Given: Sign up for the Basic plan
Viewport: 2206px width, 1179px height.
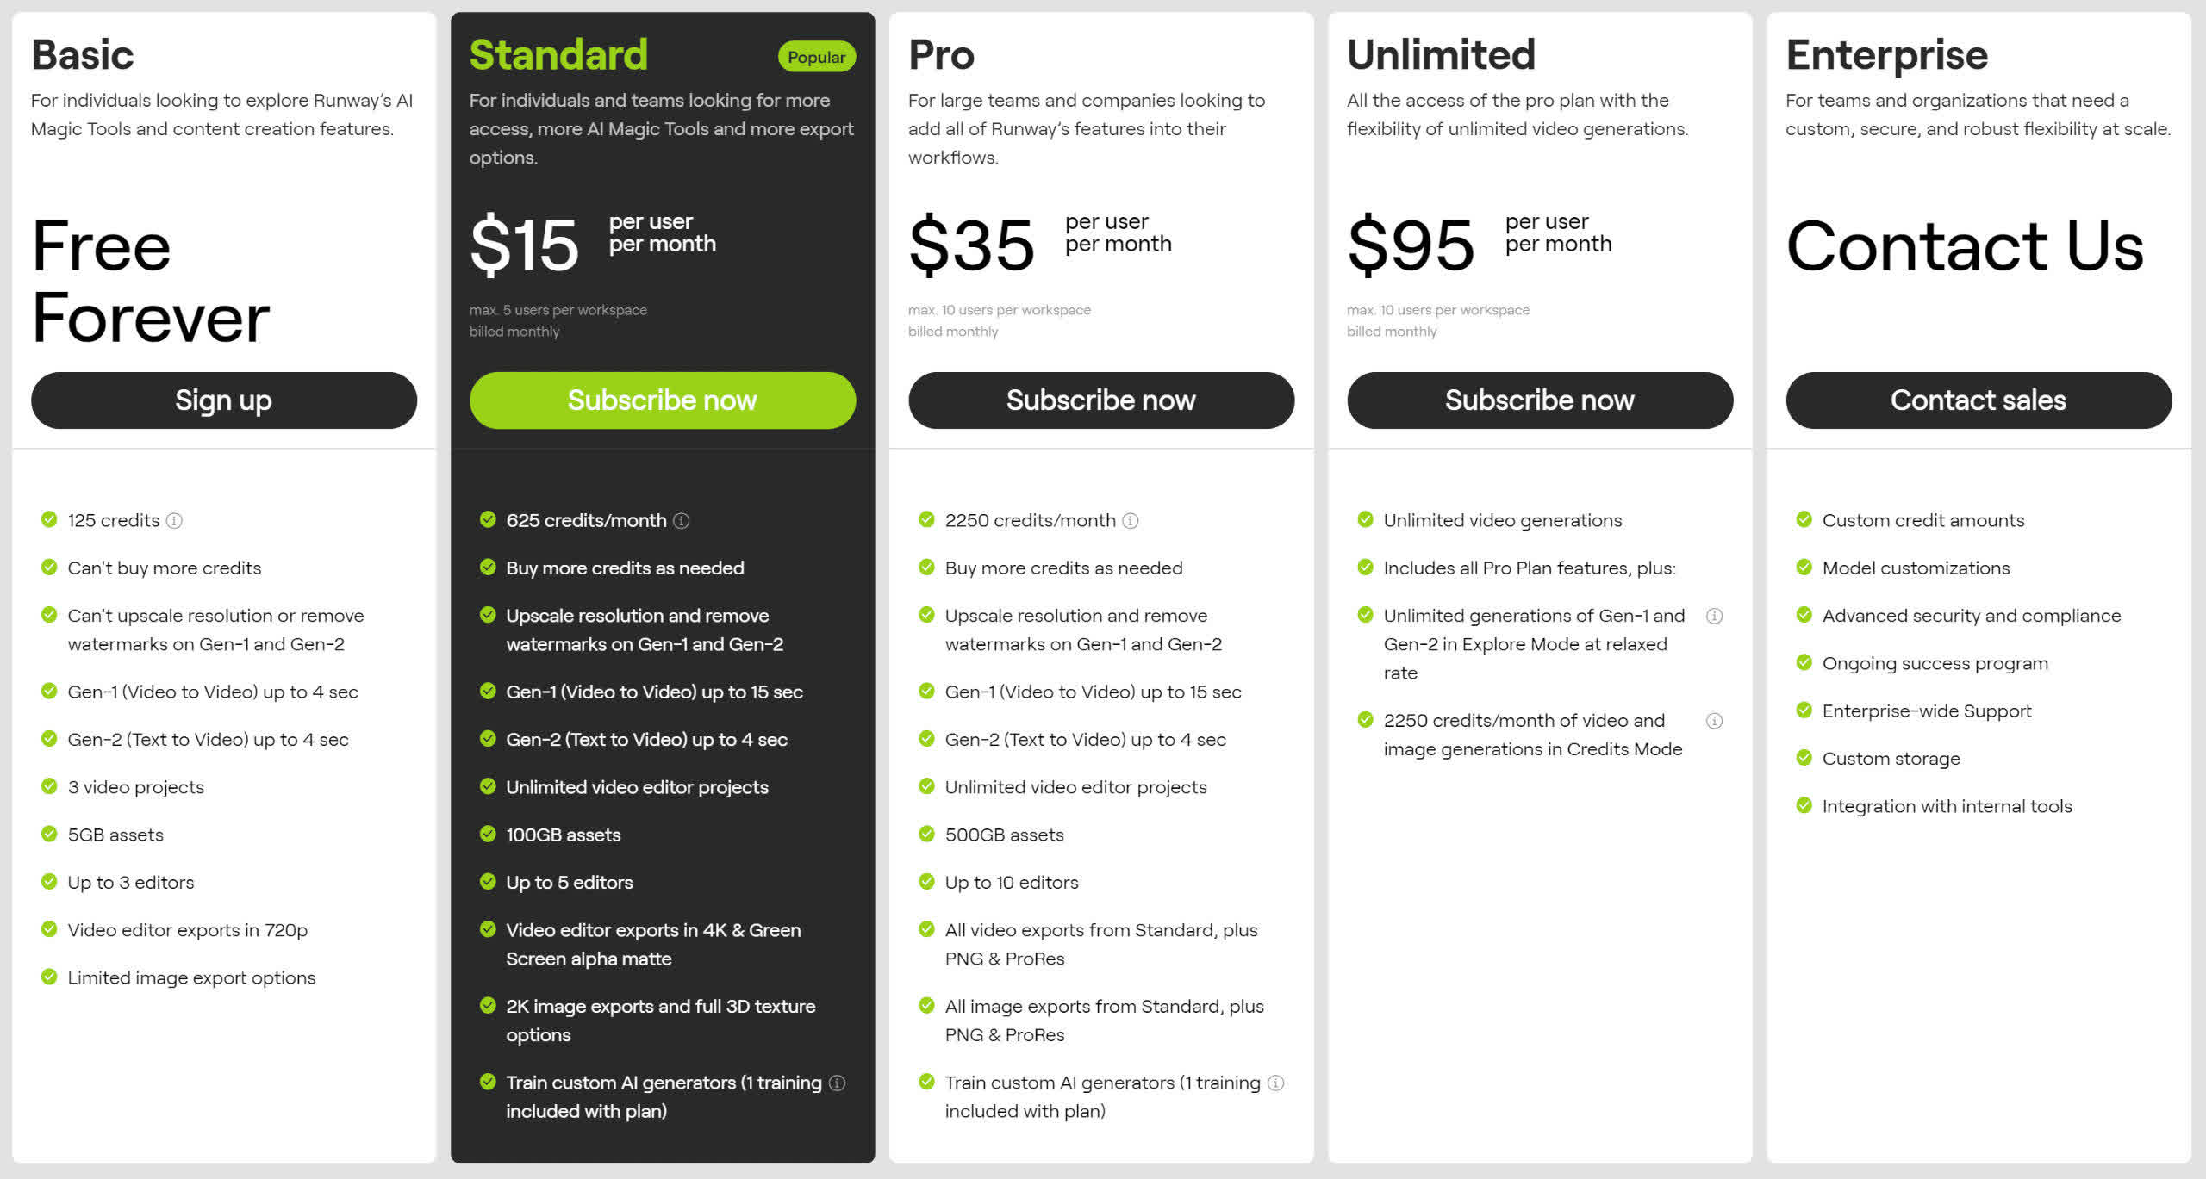Looking at the screenshot, I should click(x=224, y=400).
